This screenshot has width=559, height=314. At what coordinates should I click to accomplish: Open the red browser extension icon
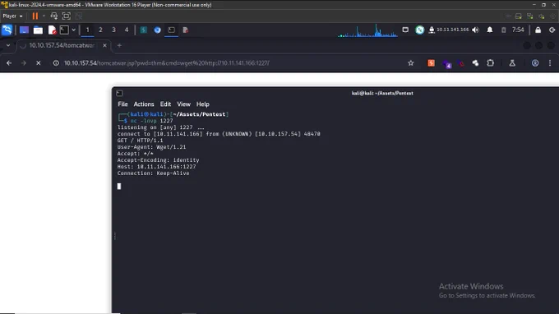461,63
